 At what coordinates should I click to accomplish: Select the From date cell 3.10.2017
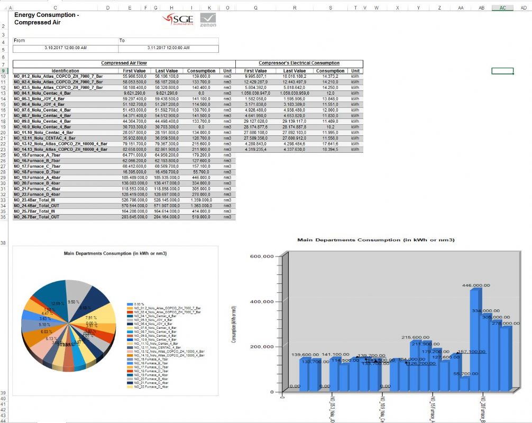(66, 48)
